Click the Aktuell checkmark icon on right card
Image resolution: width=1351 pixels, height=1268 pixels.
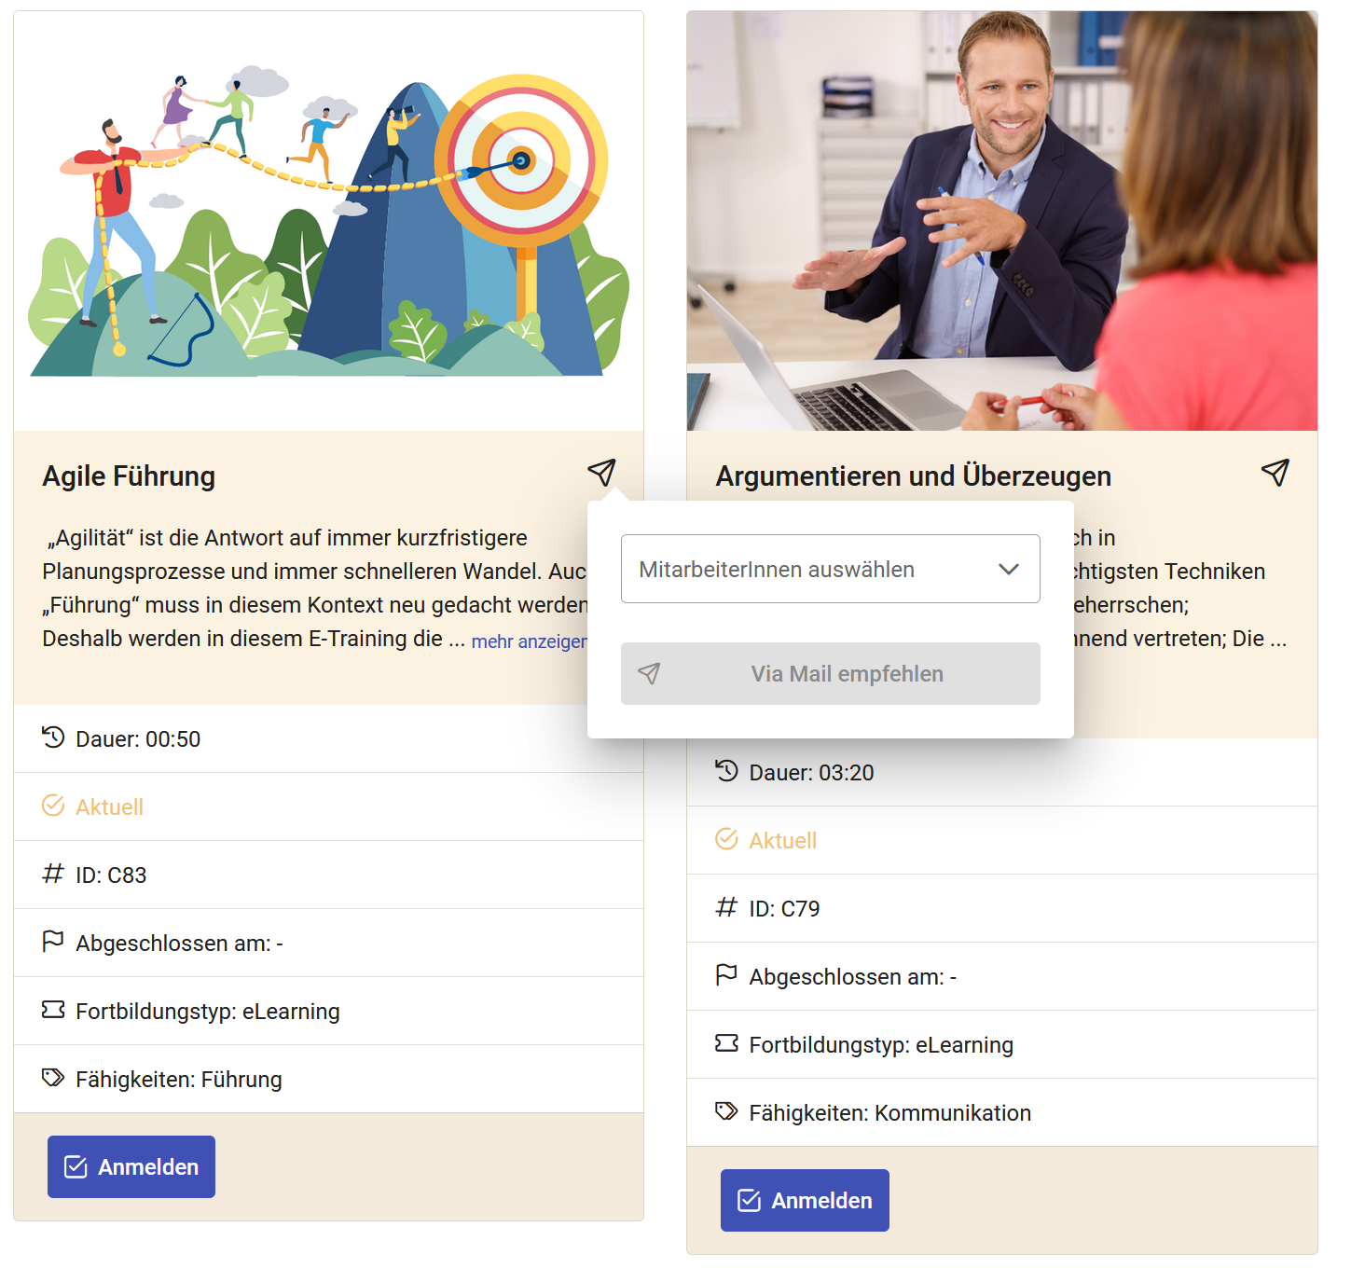pyautogui.click(x=726, y=839)
